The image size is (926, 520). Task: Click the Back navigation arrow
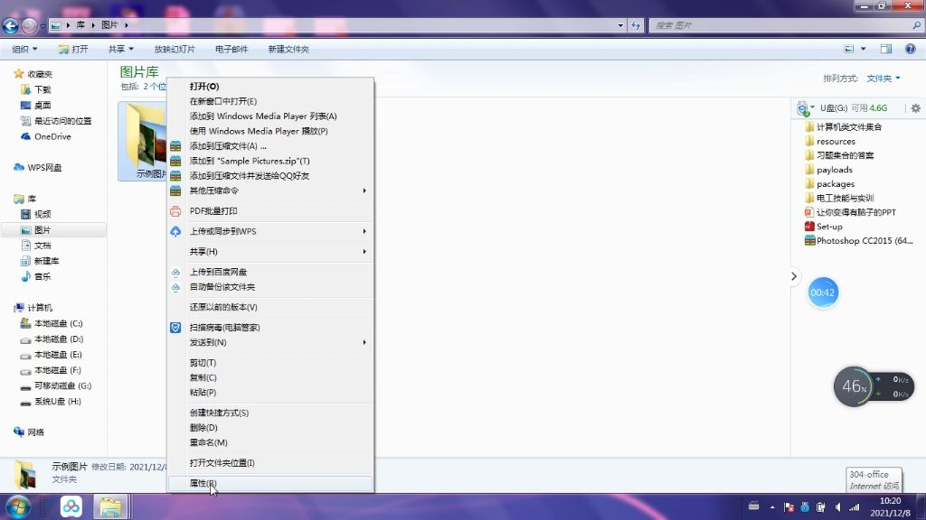point(10,25)
